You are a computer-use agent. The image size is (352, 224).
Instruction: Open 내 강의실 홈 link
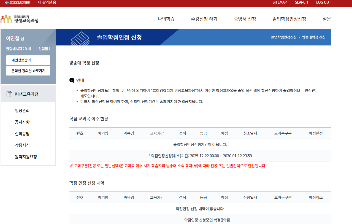click(x=47, y=2)
